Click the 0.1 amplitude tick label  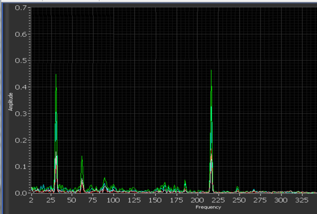21,167
